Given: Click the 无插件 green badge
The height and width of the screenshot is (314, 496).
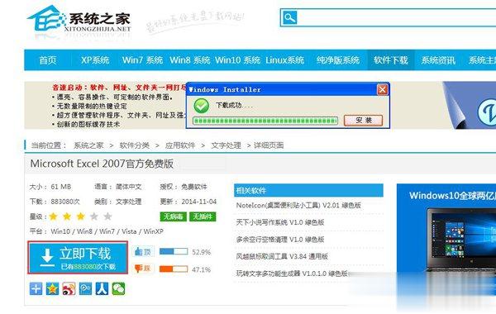Looking at the screenshot, I should [203, 216].
